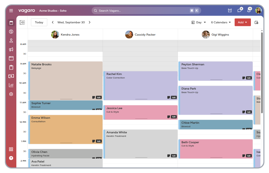Click NR badge on Emma Wilson appointment

tap(99, 141)
